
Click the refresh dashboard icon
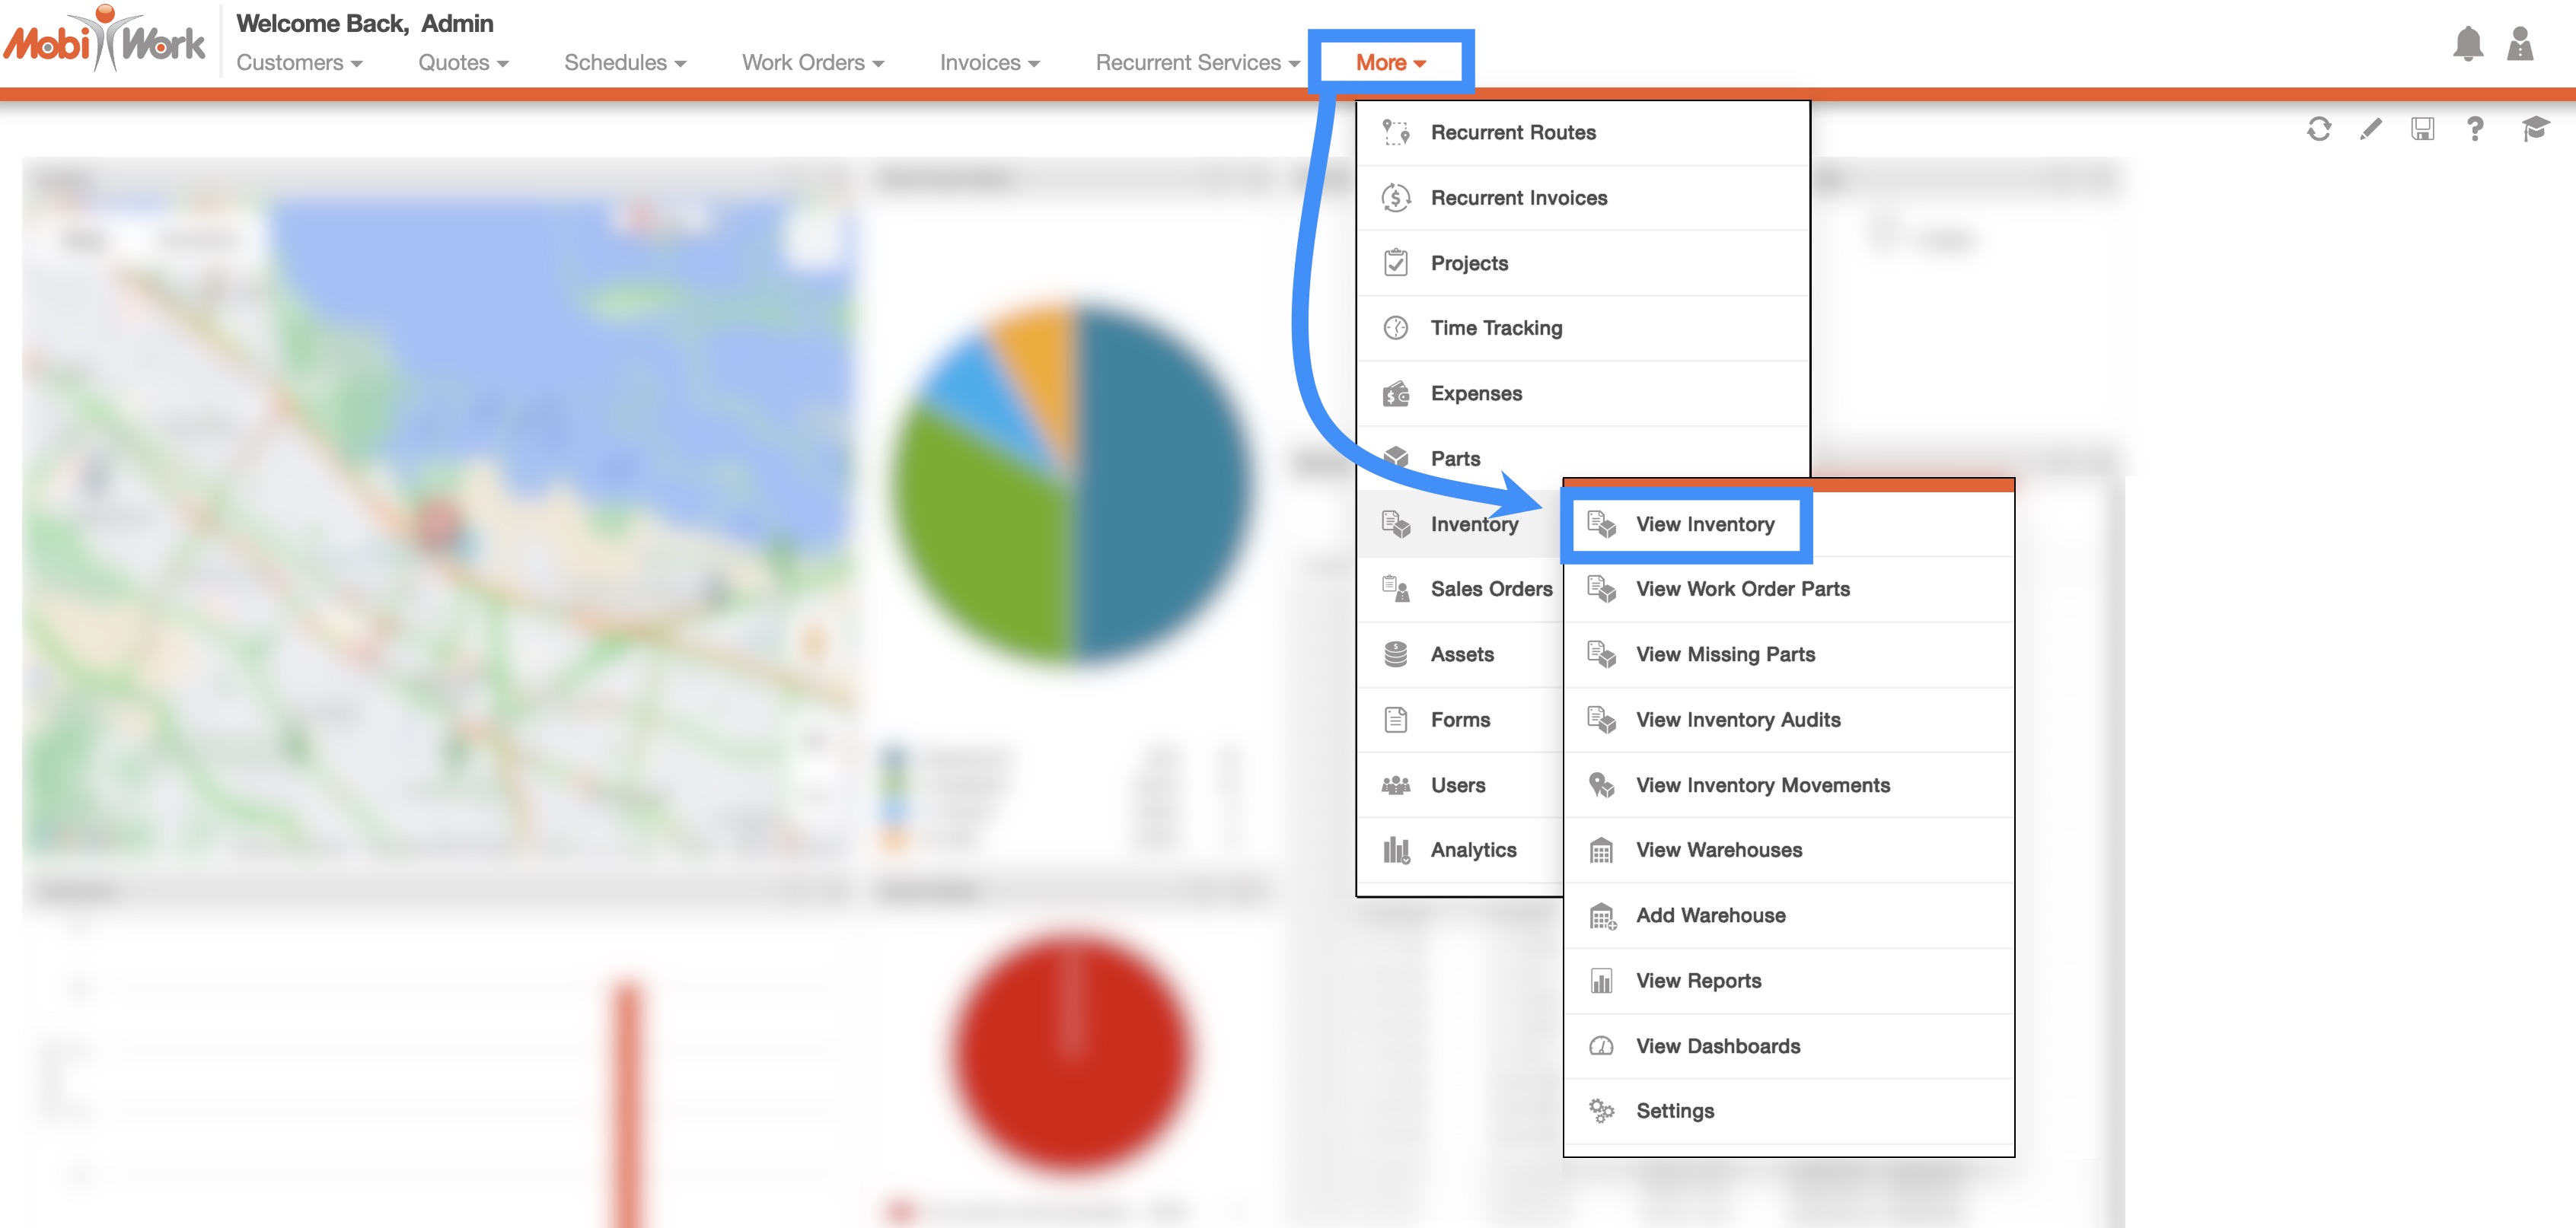pyautogui.click(x=2318, y=129)
